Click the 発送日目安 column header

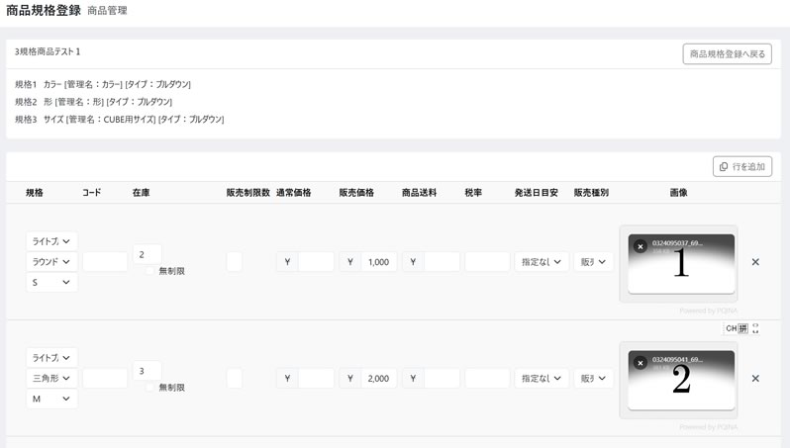point(537,192)
